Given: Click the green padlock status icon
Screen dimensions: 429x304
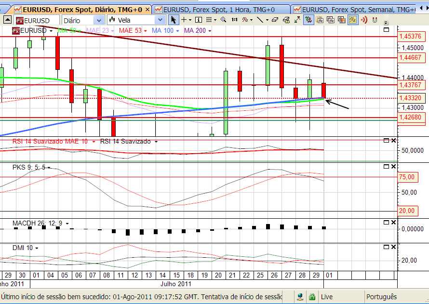Looking at the screenshot, I should click(312, 297).
